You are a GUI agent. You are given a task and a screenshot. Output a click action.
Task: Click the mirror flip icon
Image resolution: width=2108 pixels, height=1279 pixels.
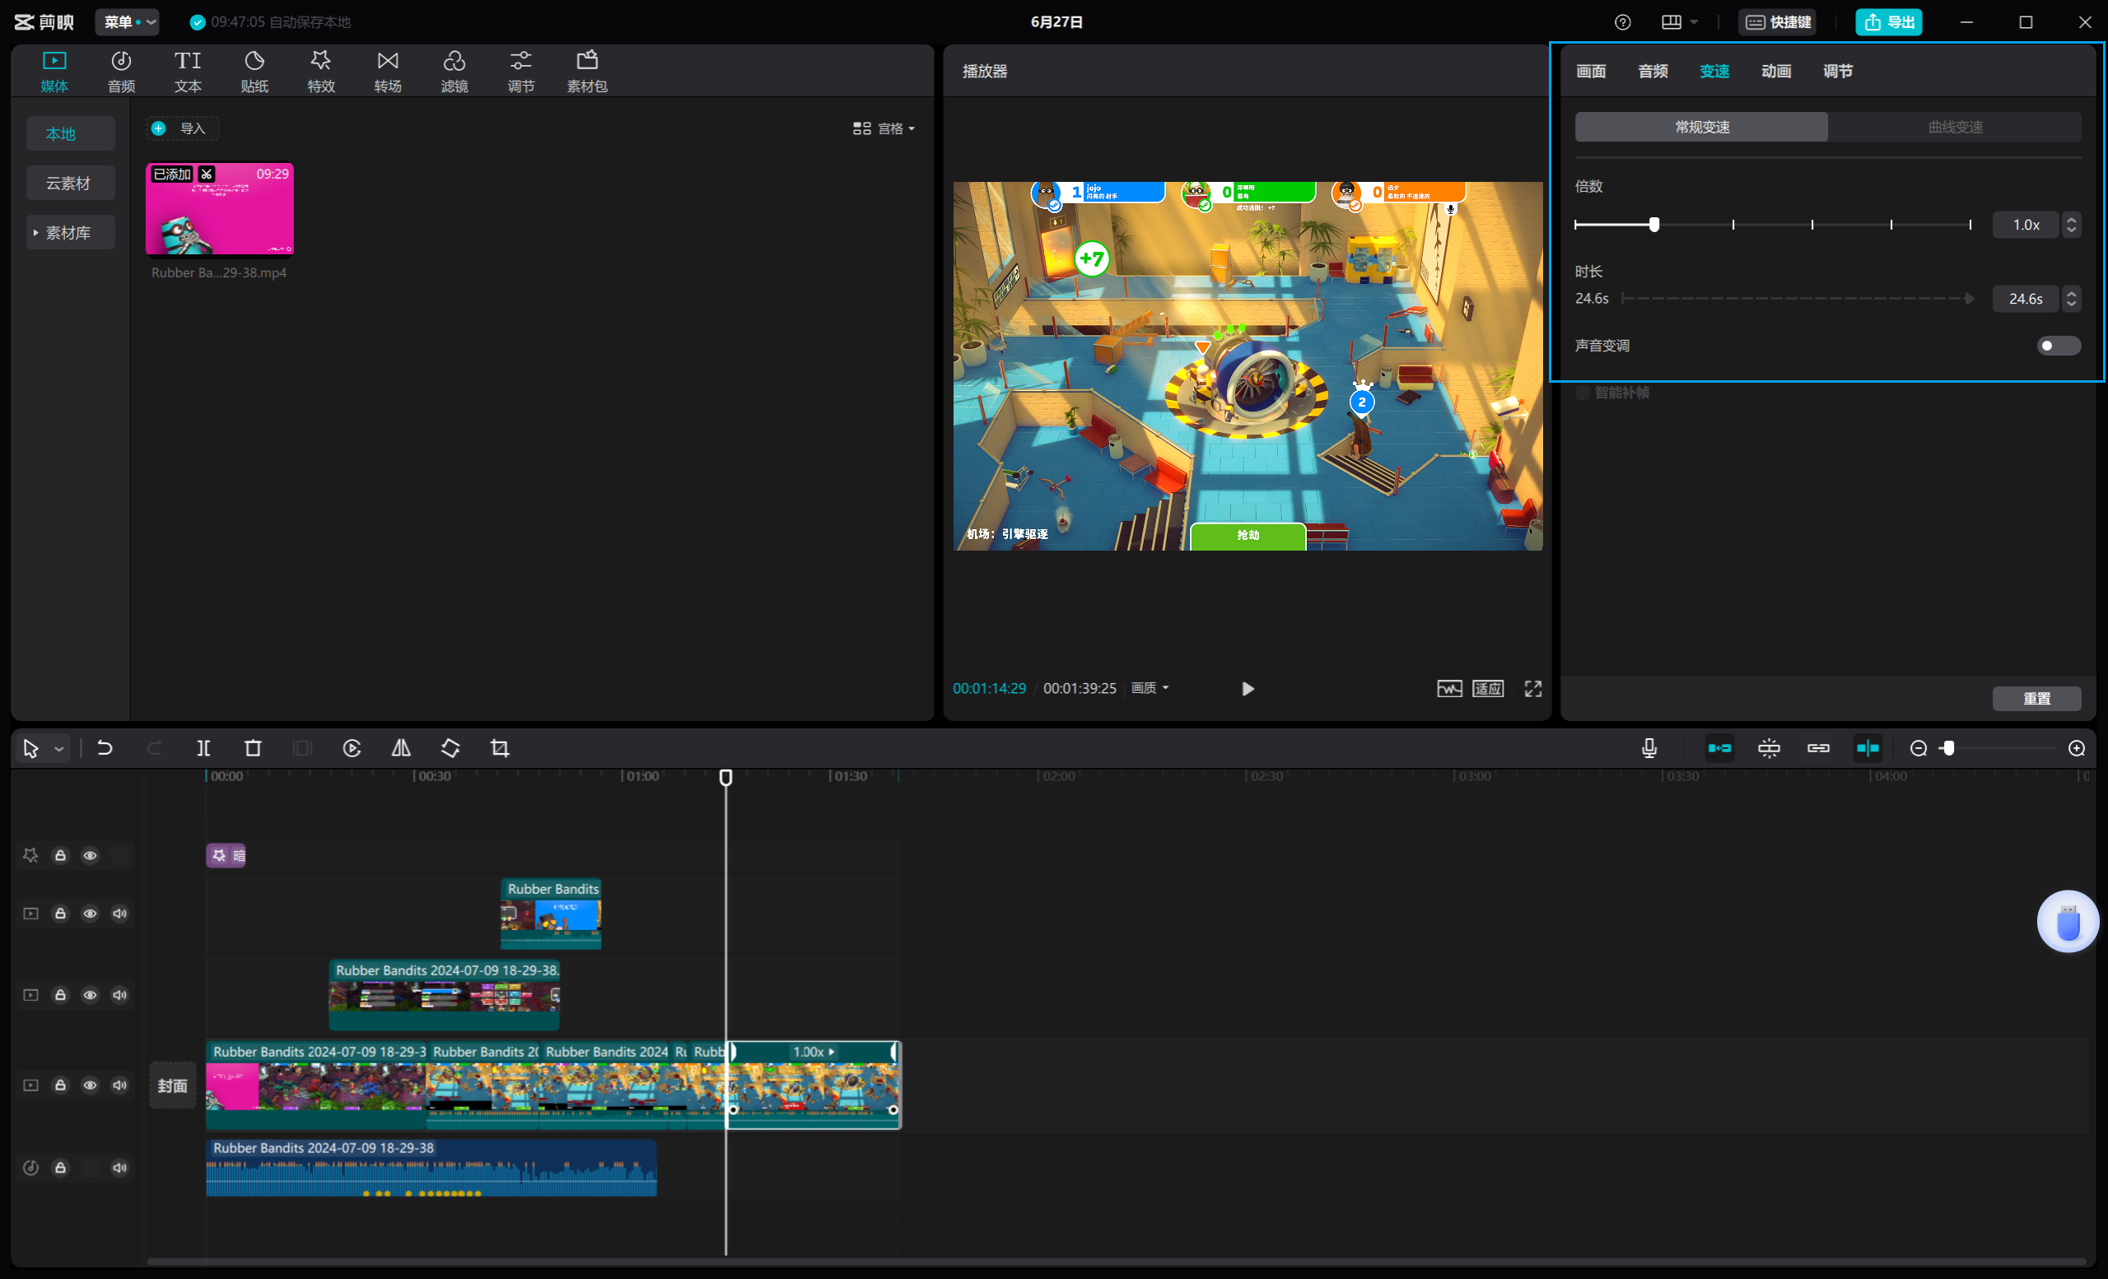click(401, 748)
